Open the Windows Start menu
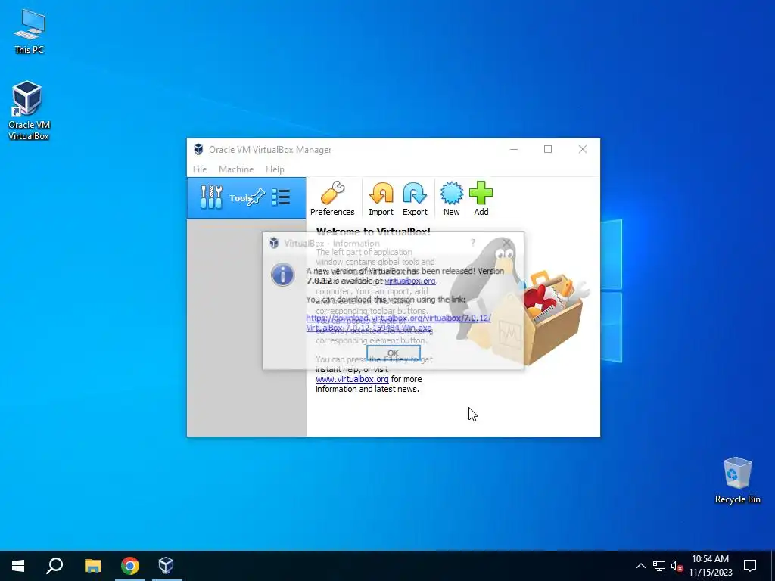Image resolution: width=775 pixels, height=581 pixels. [x=18, y=566]
